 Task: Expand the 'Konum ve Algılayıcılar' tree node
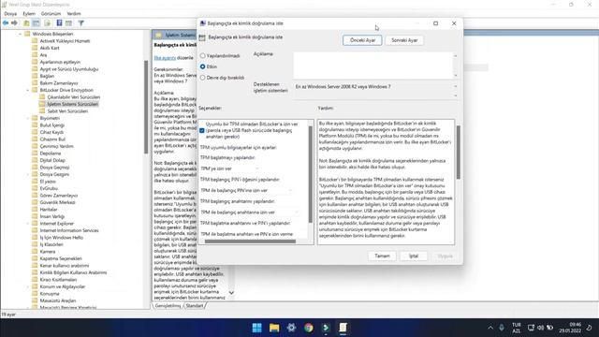pyautogui.click(x=27, y=286)
